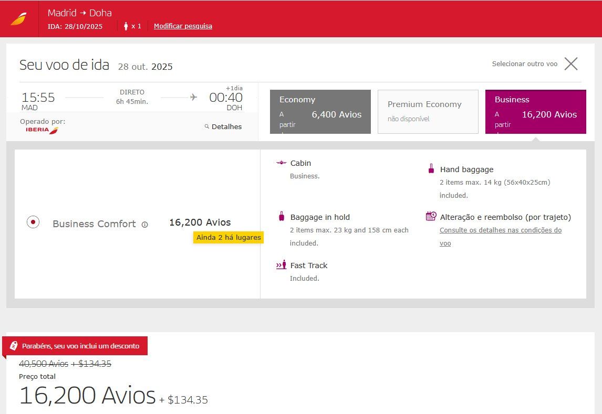The width and height of the screenshot is (602, 414).
Task: Click Selecionar outro voo
Action: click(525, 63)
